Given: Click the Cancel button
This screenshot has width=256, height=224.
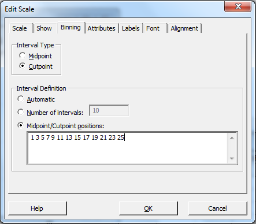Looking at the screenshot, I should (217, 208).
